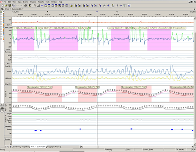
Task: Click the 20 Hz status bar entry
Action: pos(128,150)
